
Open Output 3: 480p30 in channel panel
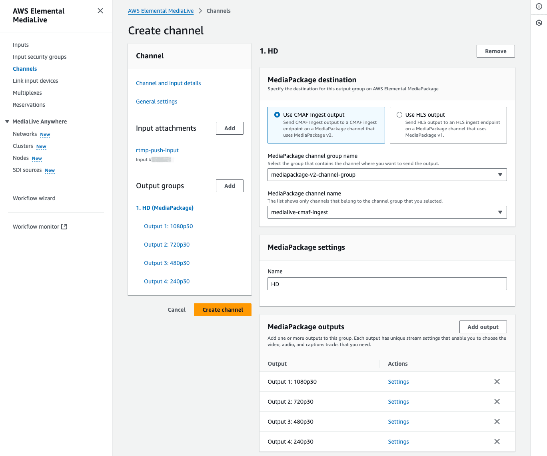[167, 263]
